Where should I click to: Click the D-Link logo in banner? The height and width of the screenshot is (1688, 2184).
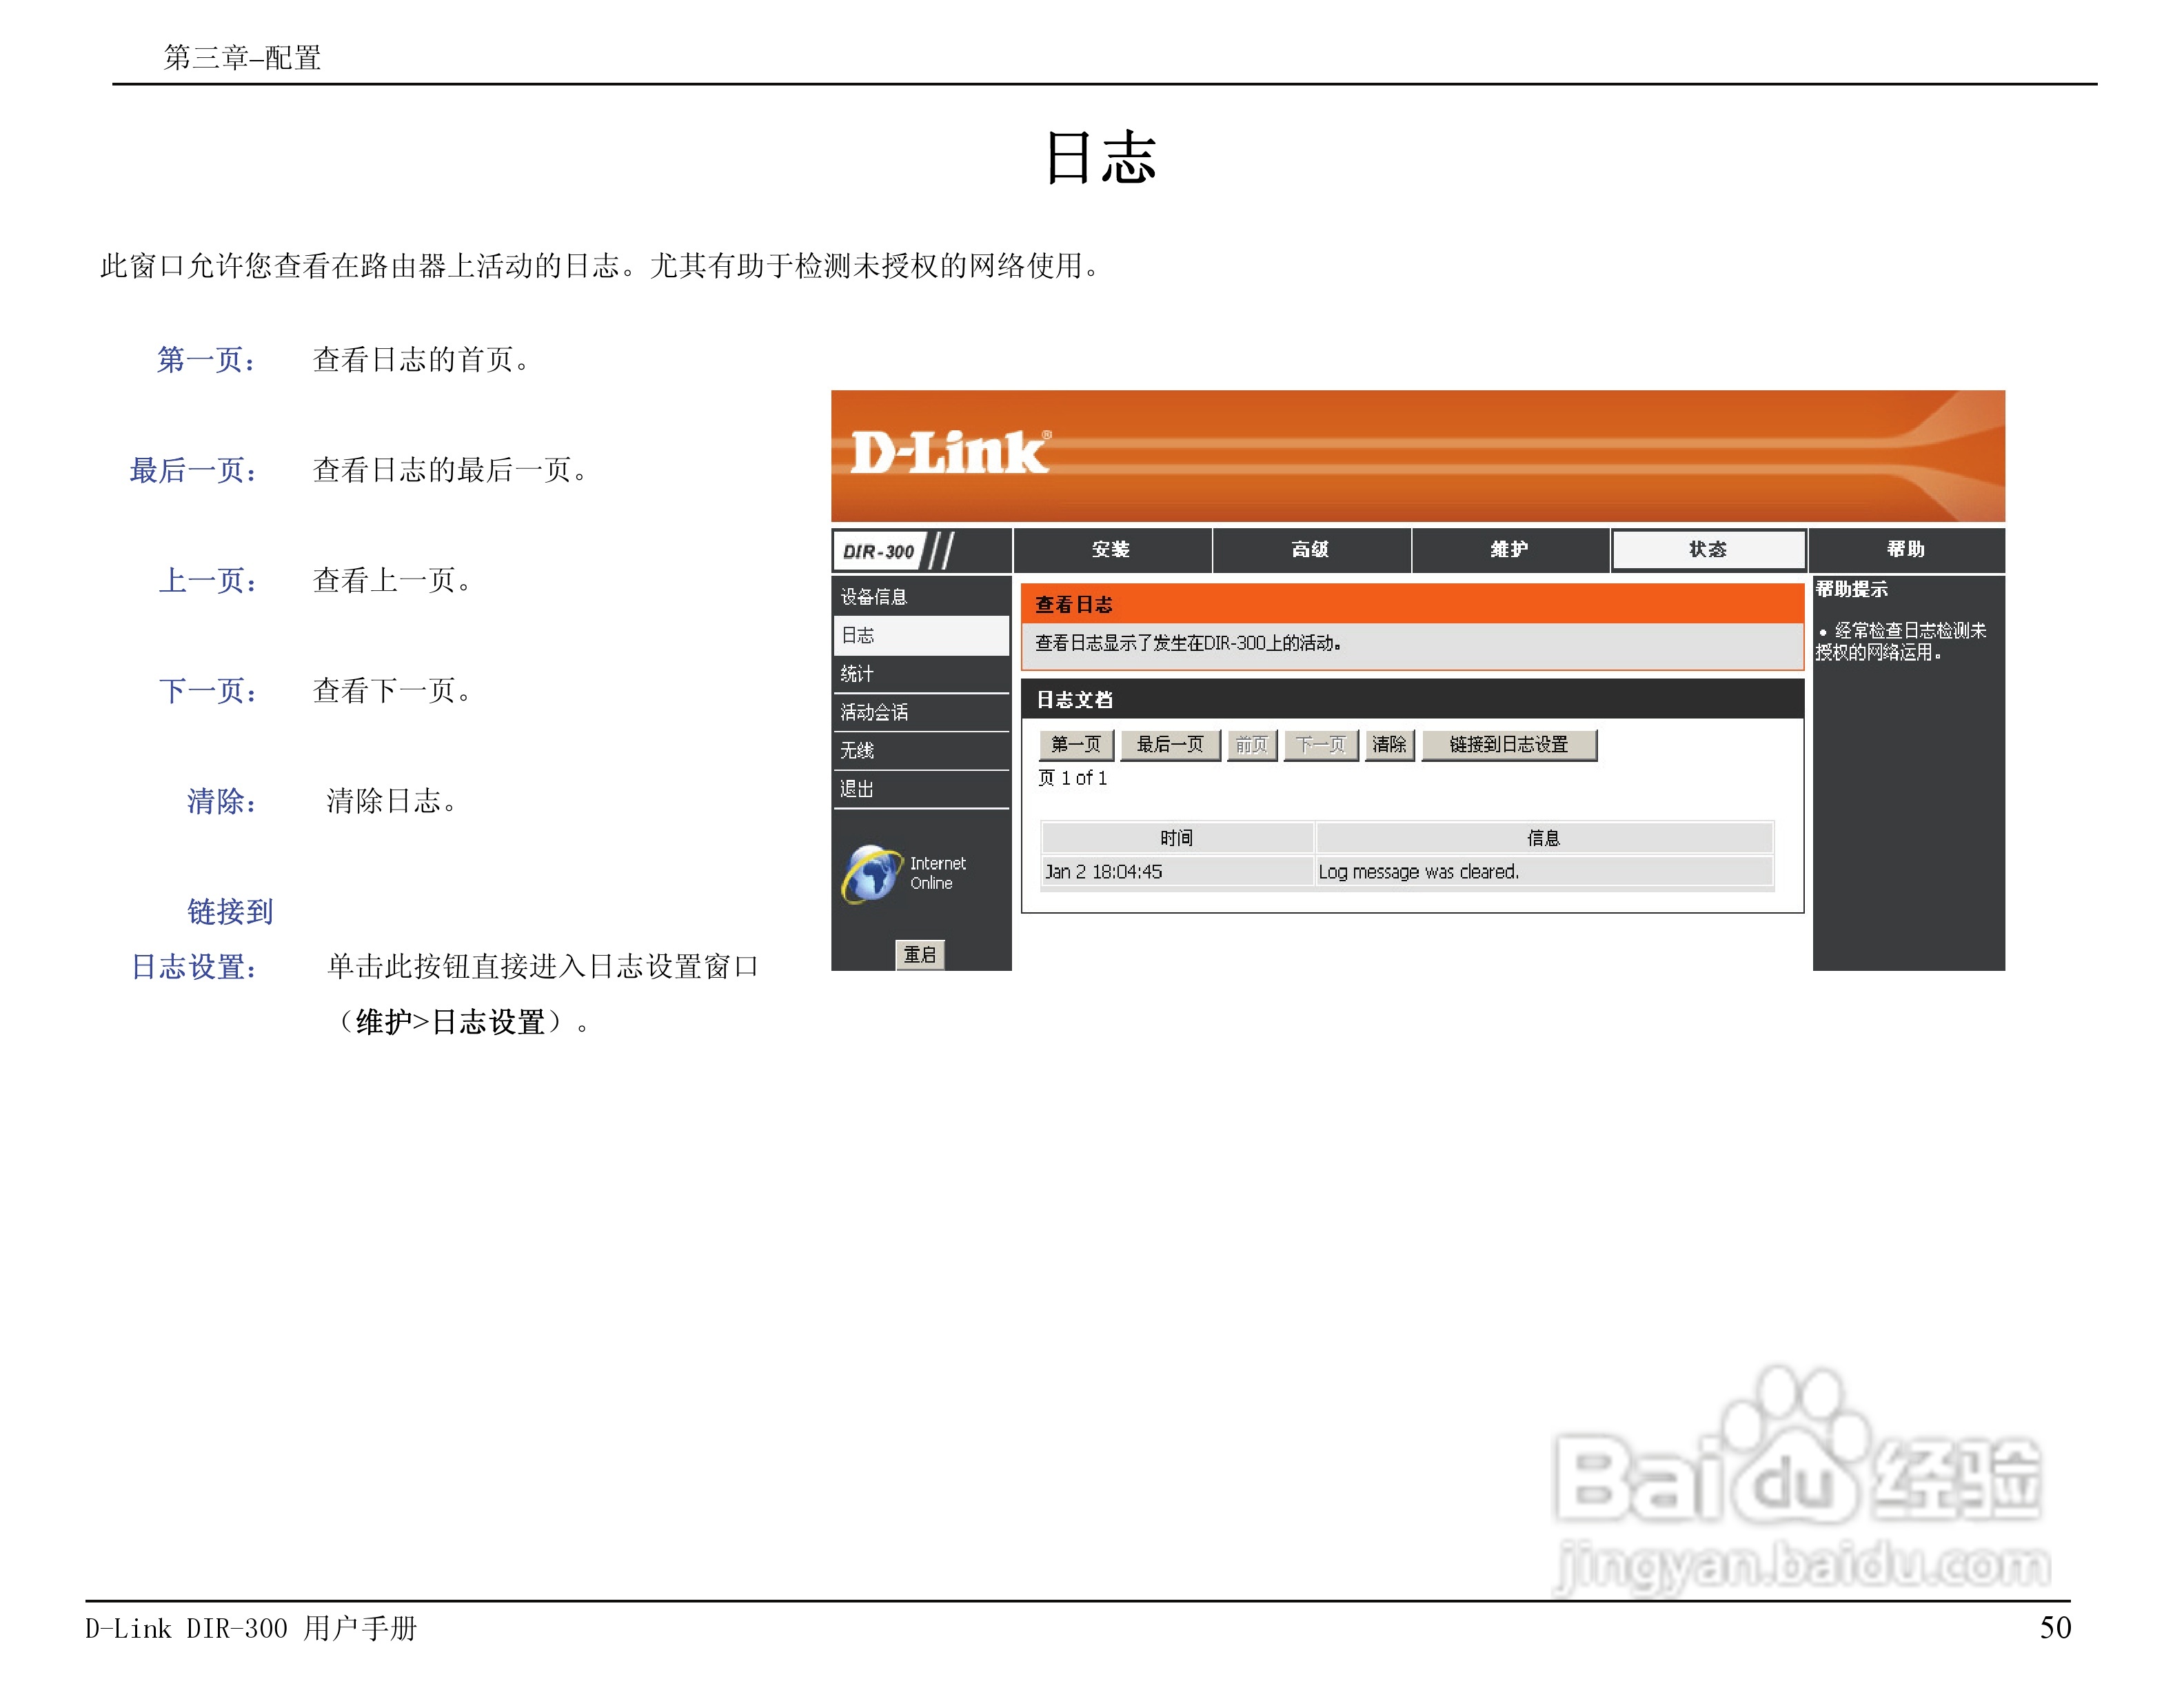[949, 453]
